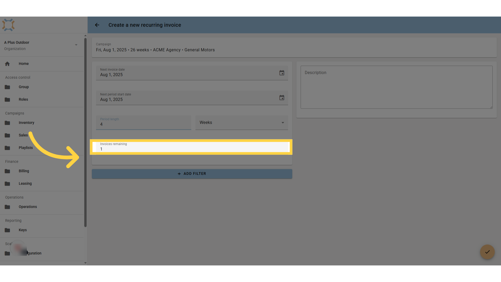
Task: Click the Access control section label
Action: point(18,78)
